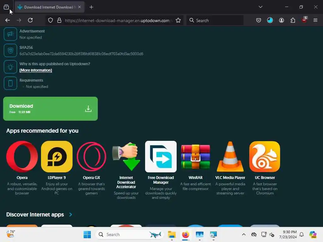The height and width of the screenshot is (242, 323).
Task: Click the green Download button
Action: [x=50, y=109]
